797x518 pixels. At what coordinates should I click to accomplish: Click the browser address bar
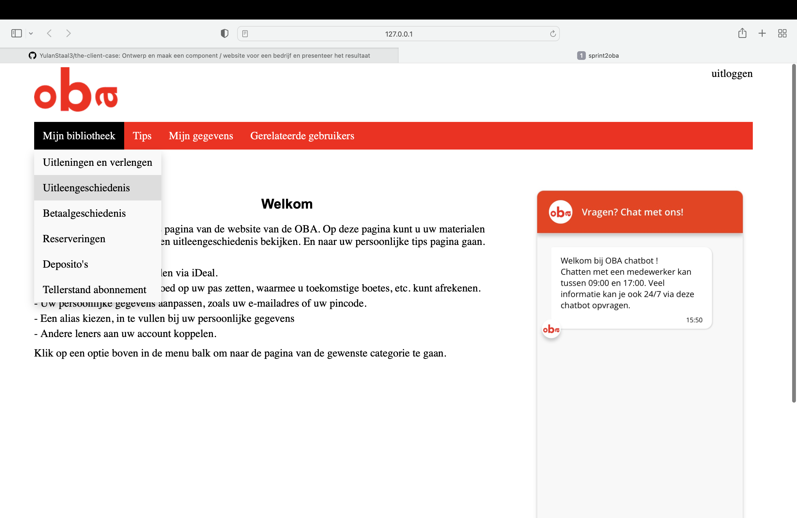click(x=398, y=34)
